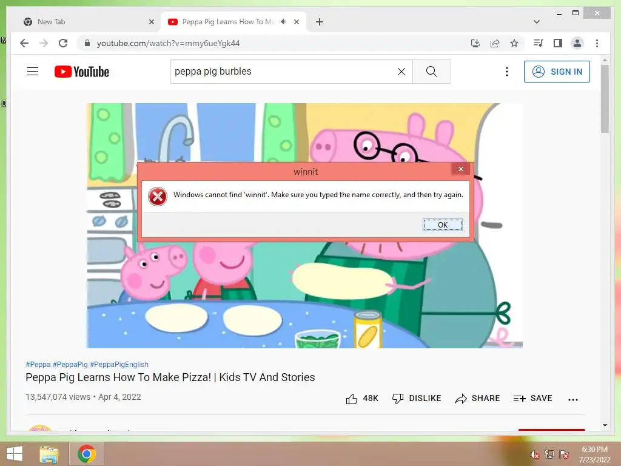This screenshot has width=621, height=466.
Task: Click the #PeppaPigEnglish hashtag link
Action: tap(119, 364)
